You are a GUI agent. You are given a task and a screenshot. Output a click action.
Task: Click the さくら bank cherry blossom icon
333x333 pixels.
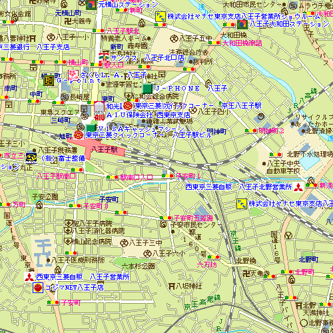click(x=73, y=75)
